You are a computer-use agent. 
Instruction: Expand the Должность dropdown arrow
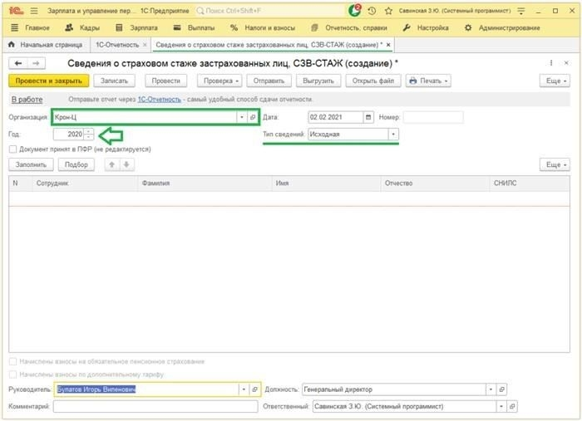(491, 389)
